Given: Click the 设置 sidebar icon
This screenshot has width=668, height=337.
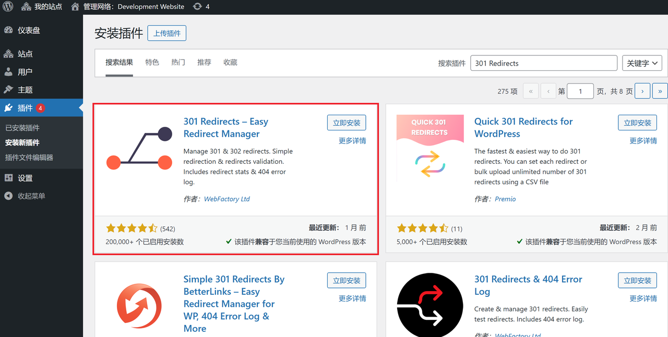Looking at the screenshot, I should (8, 178).
